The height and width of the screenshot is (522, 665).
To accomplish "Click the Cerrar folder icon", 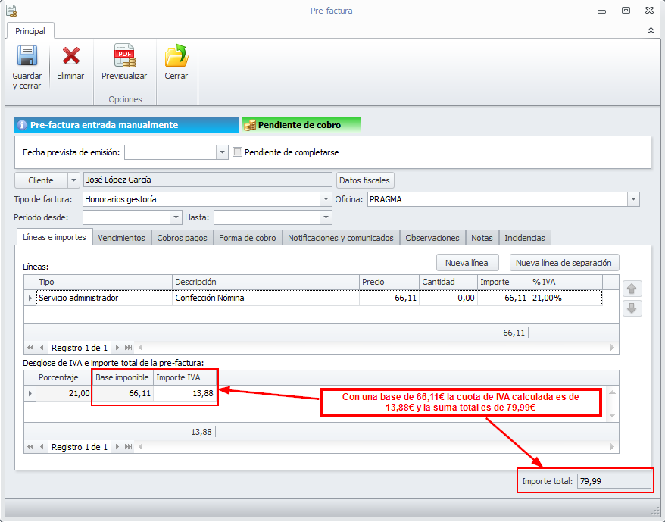I will pos(176,55).
